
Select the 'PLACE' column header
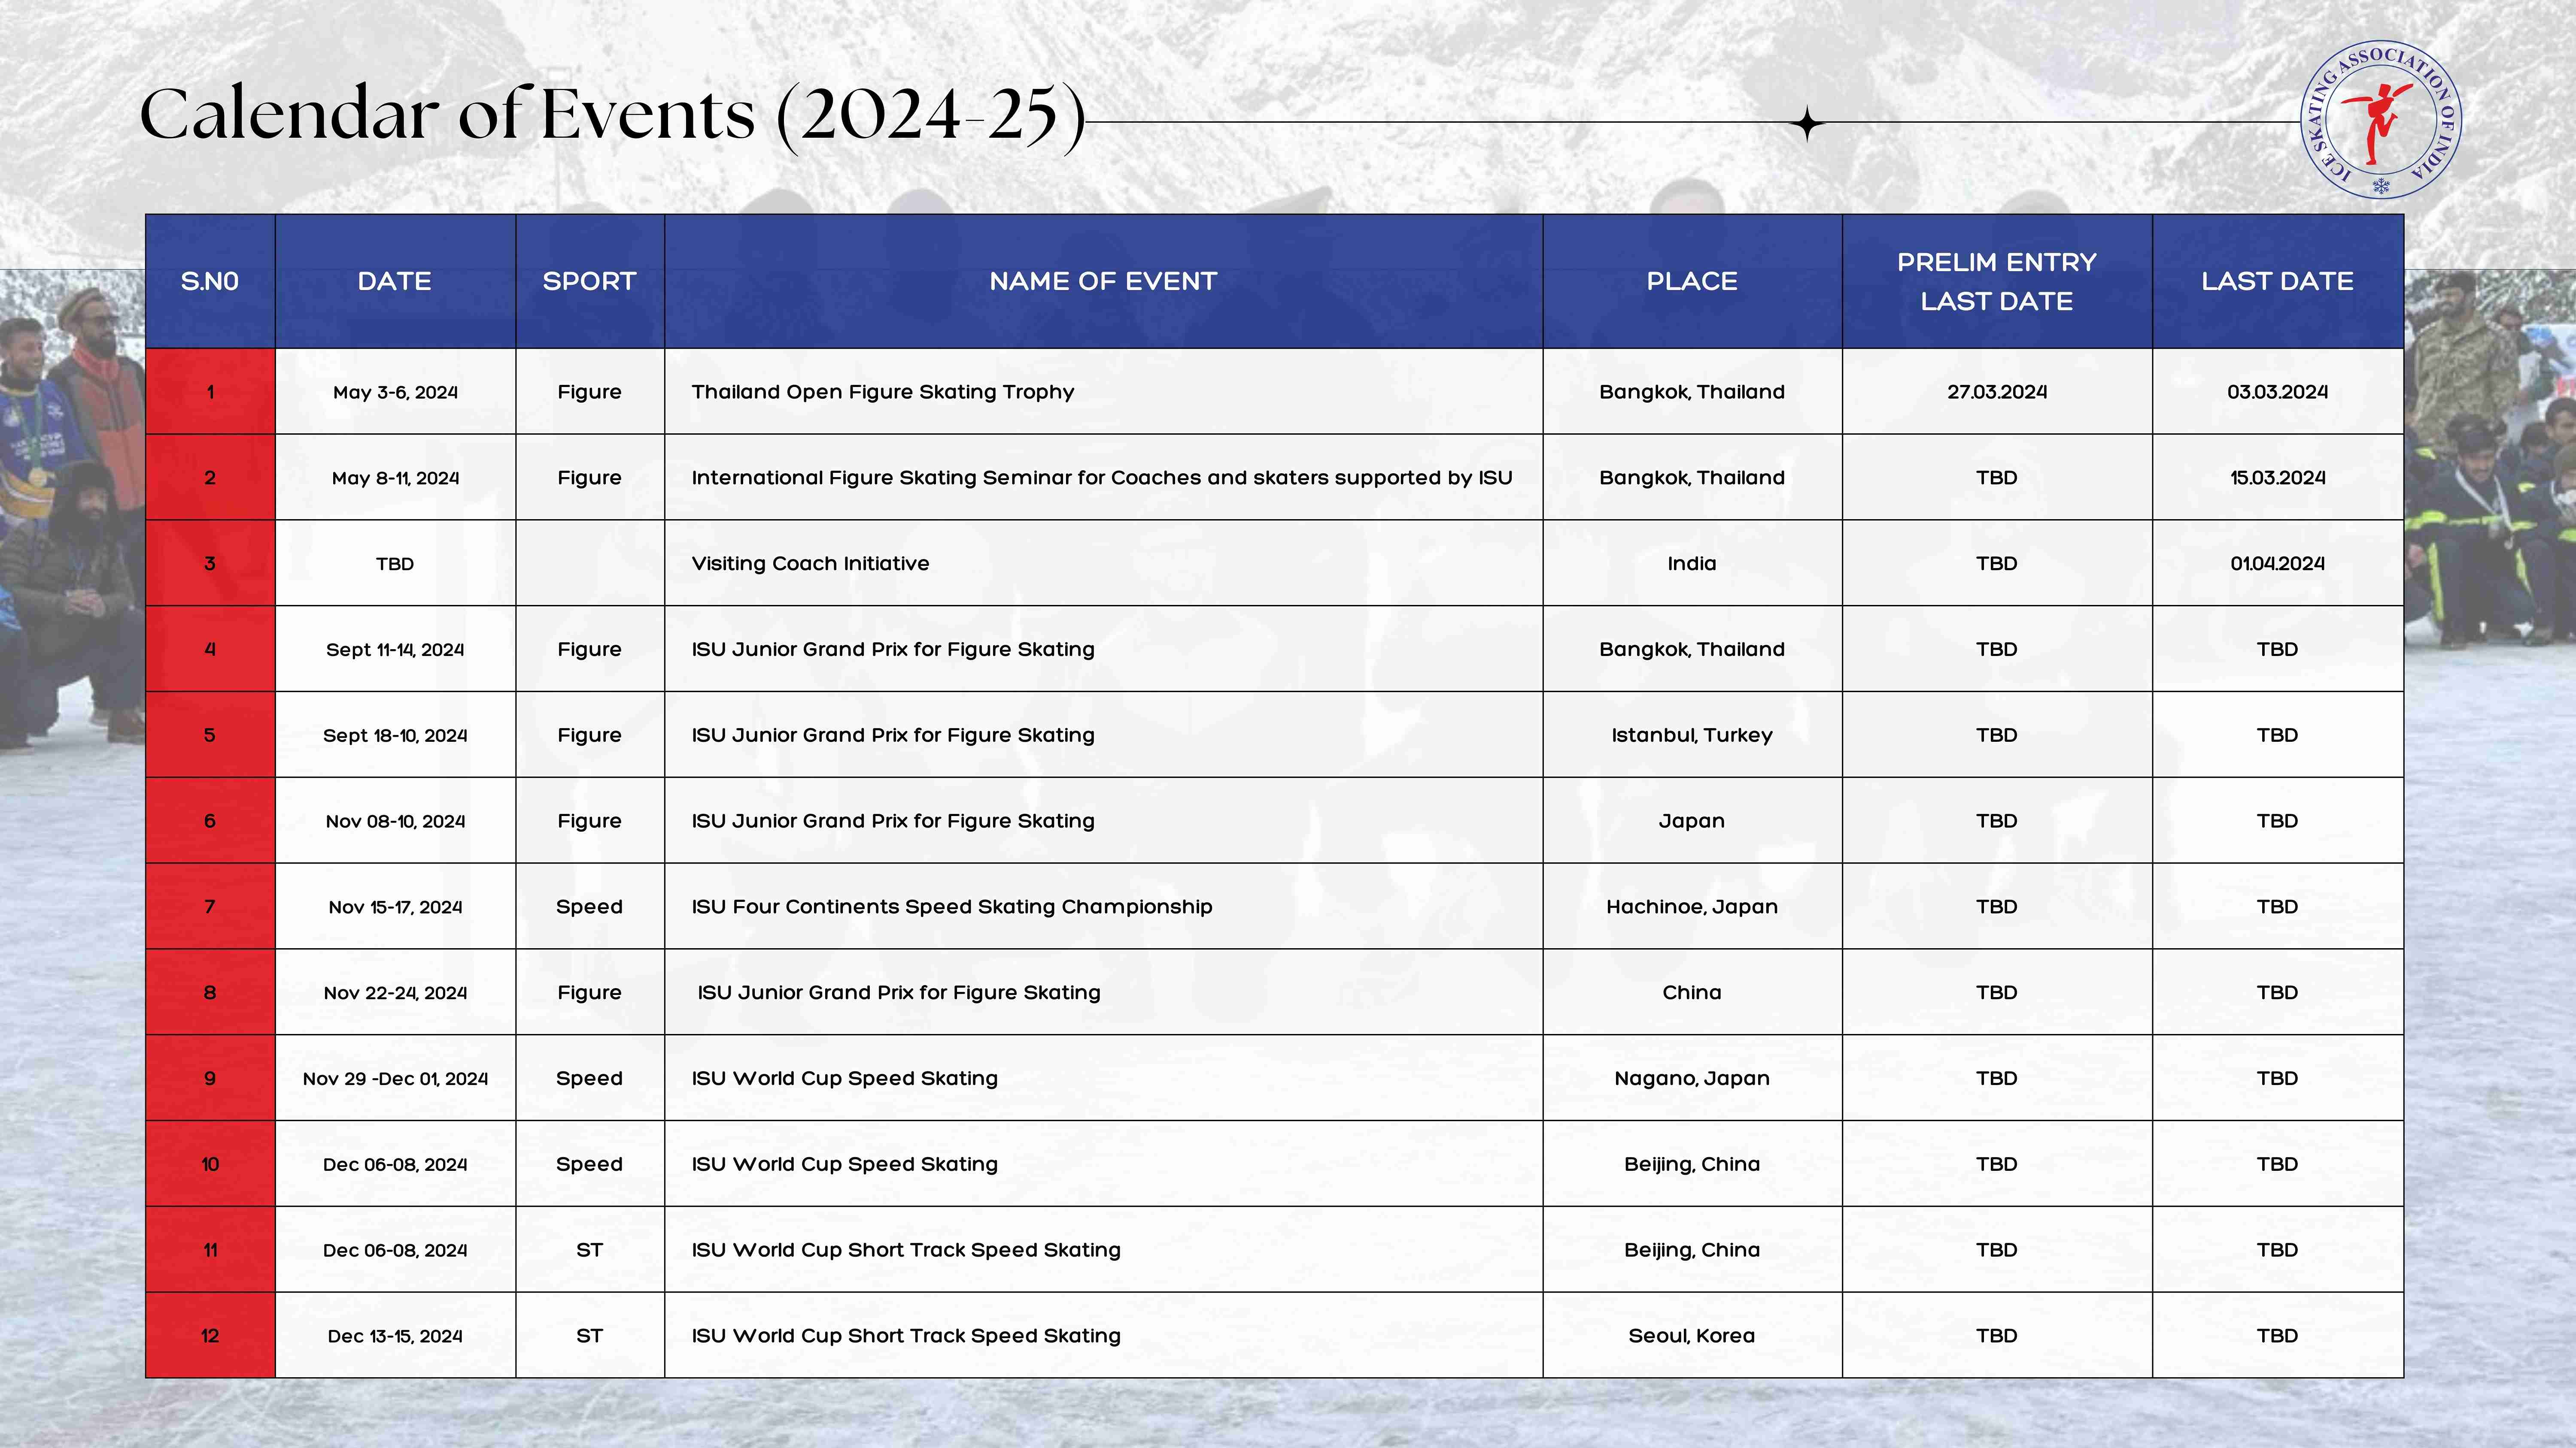click(x=1692, y=282)
